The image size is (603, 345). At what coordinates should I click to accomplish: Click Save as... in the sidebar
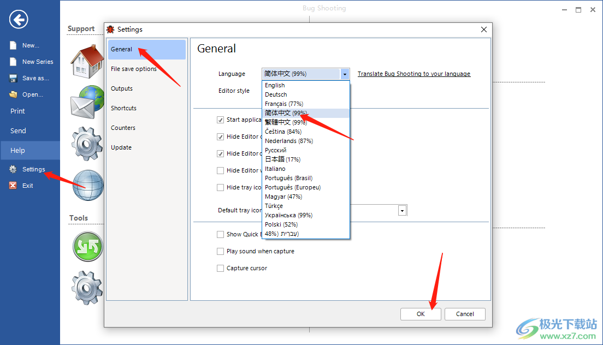pos(36,79)
